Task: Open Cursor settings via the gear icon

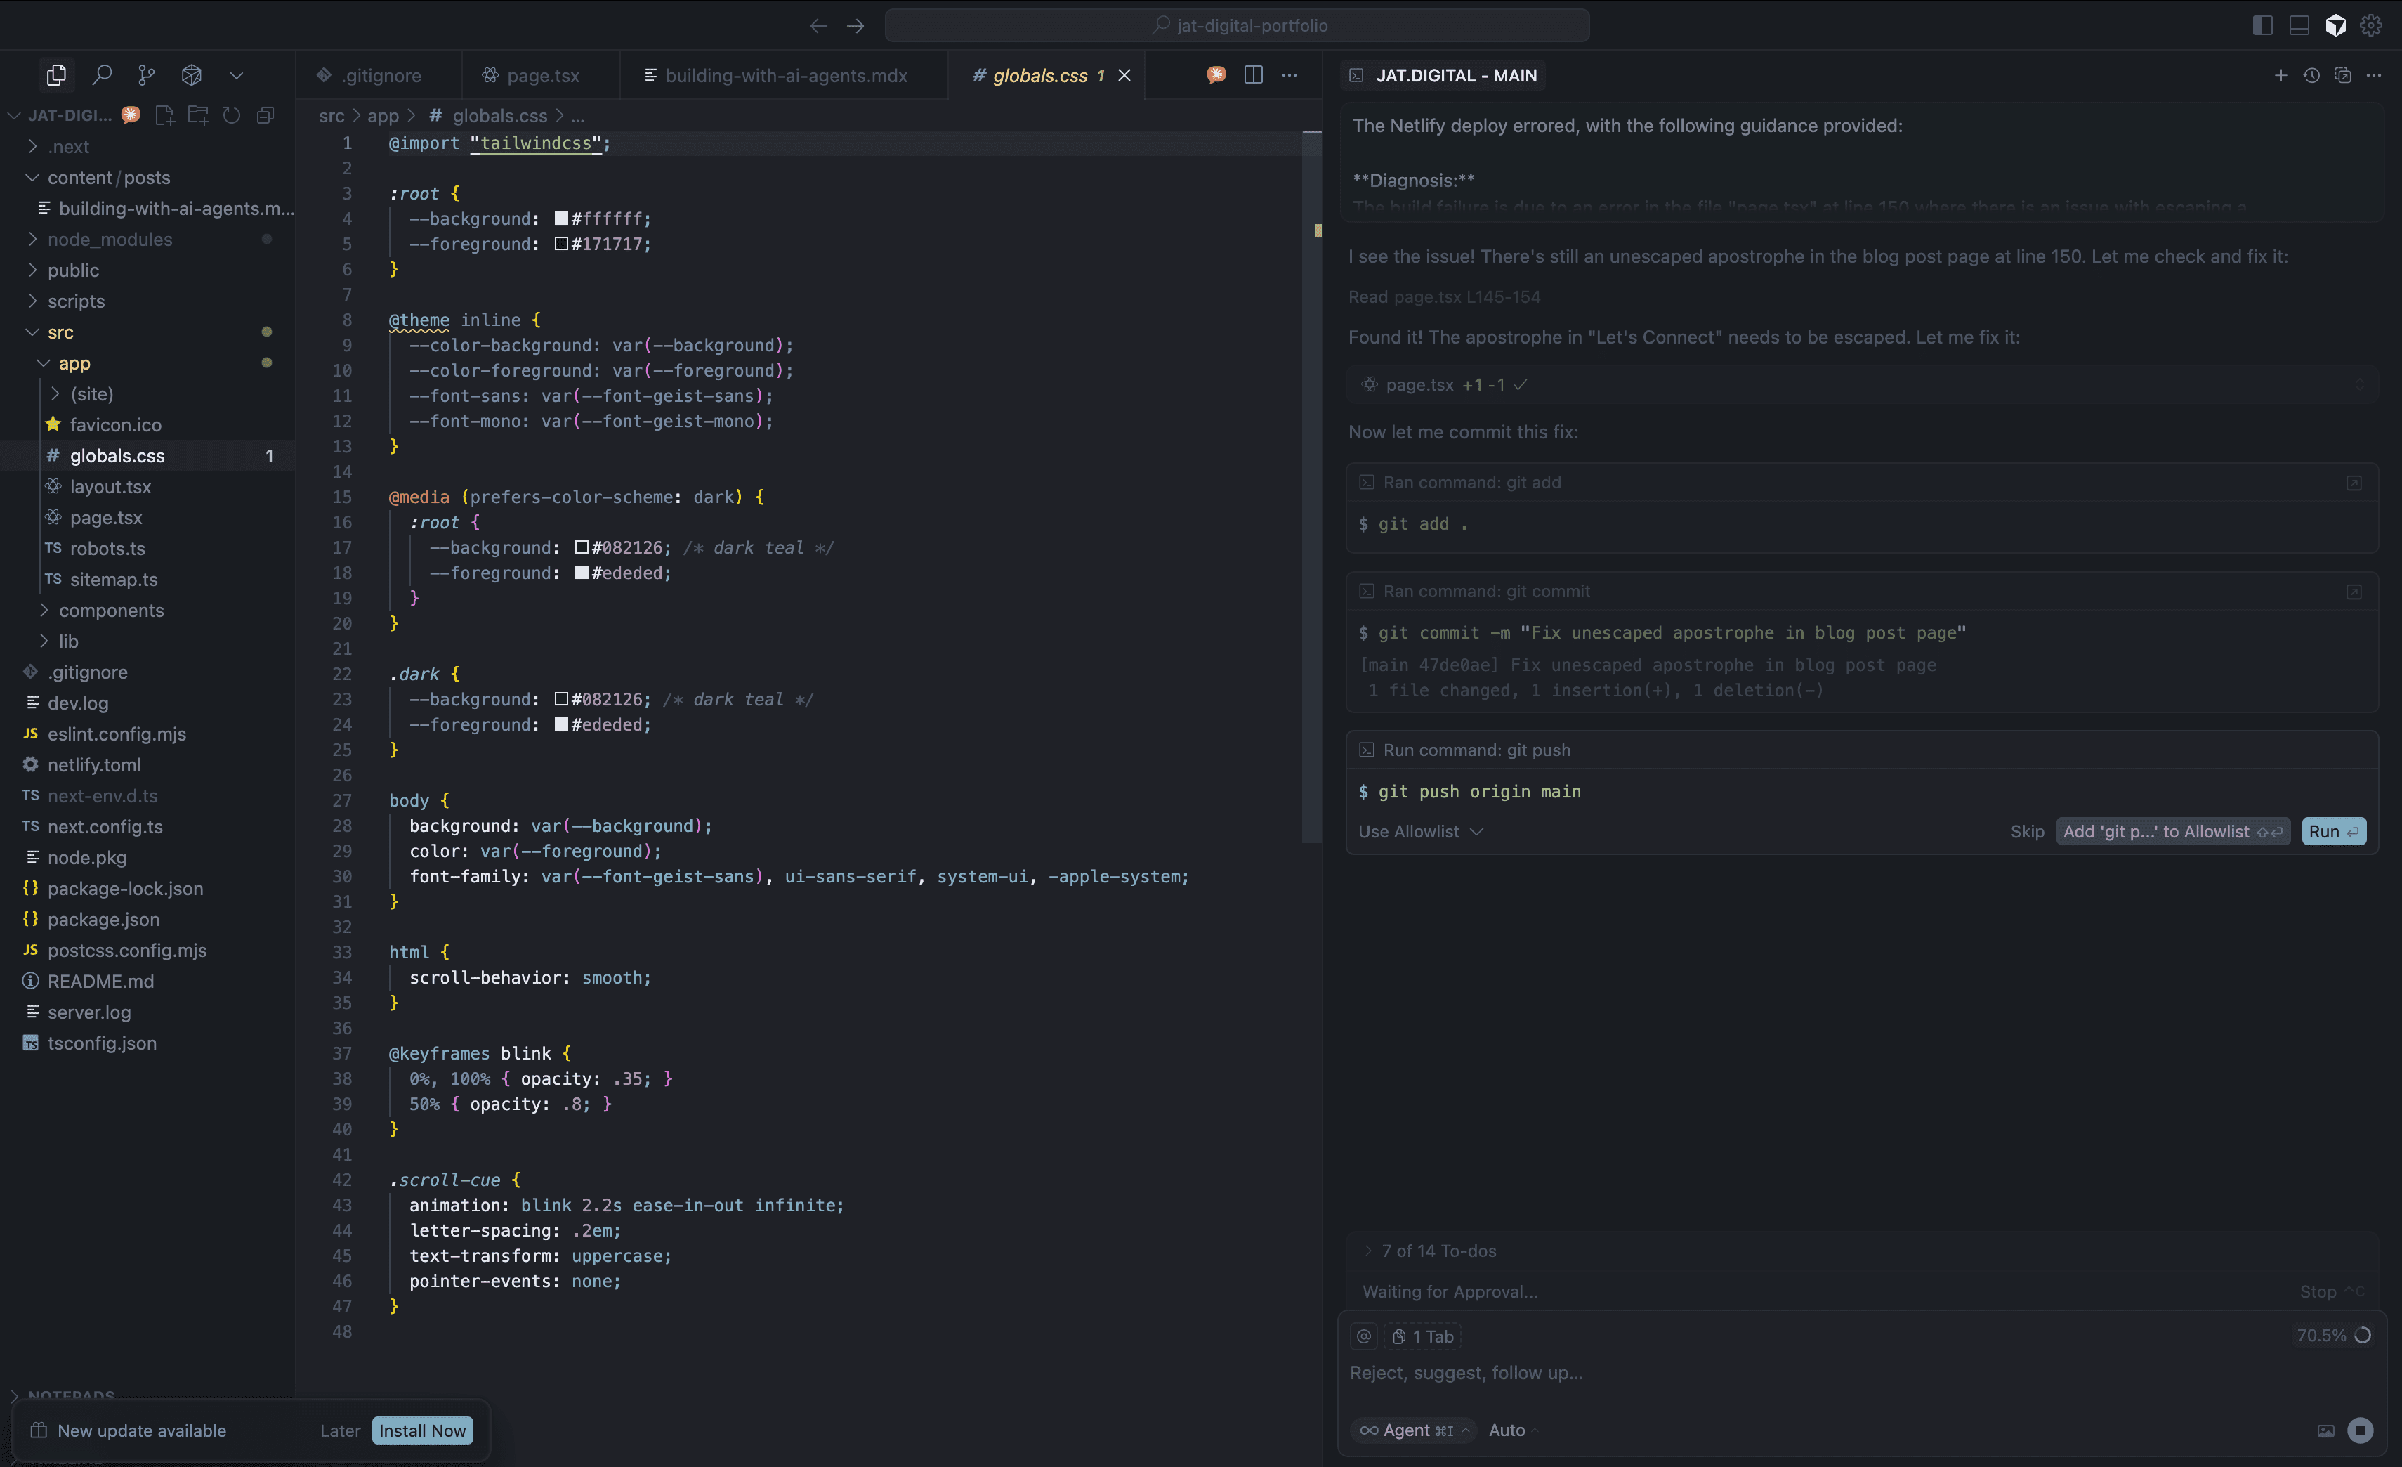Action: point(2373,25)
